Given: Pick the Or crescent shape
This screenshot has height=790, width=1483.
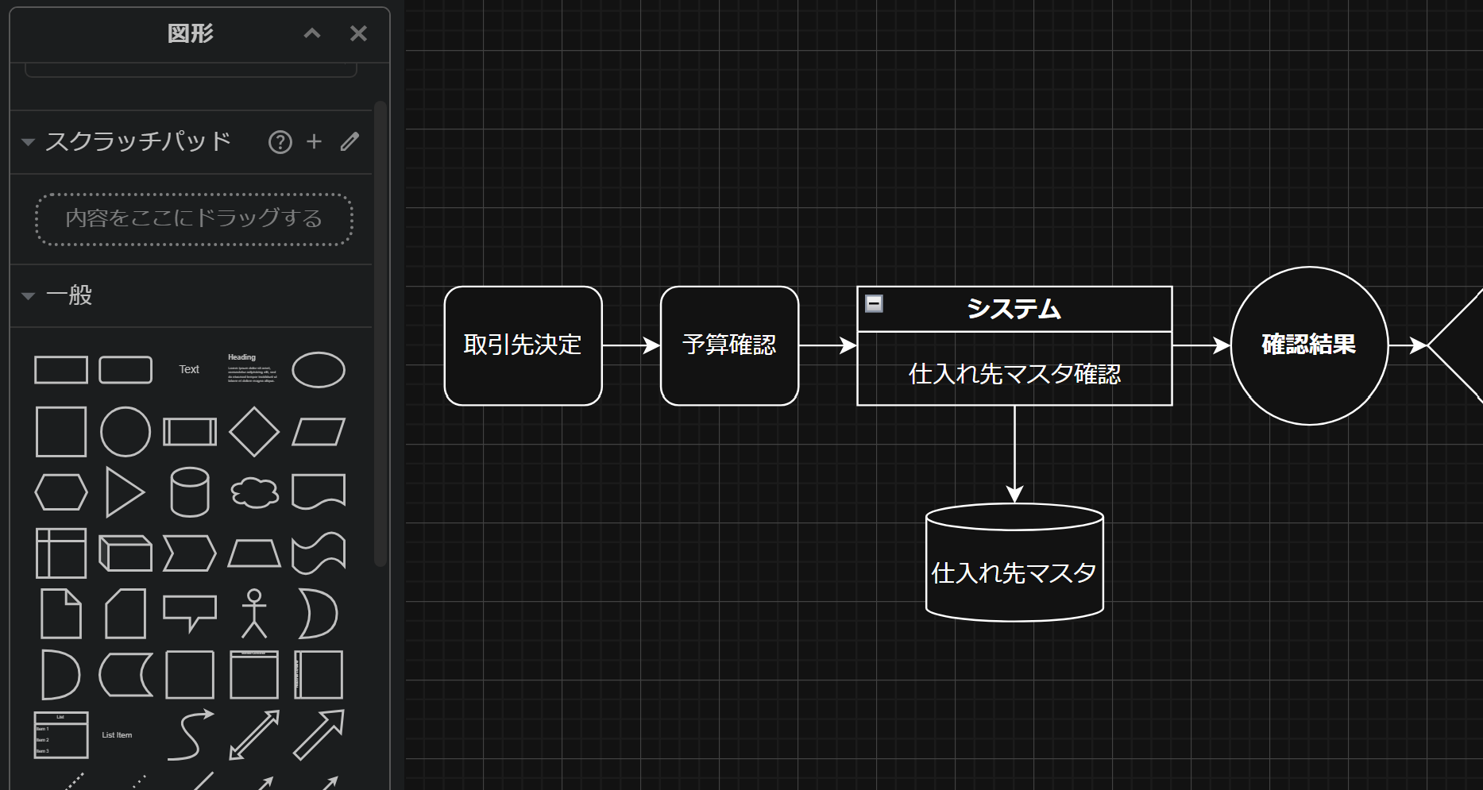Looking at the screenshot, I should 319,614.
